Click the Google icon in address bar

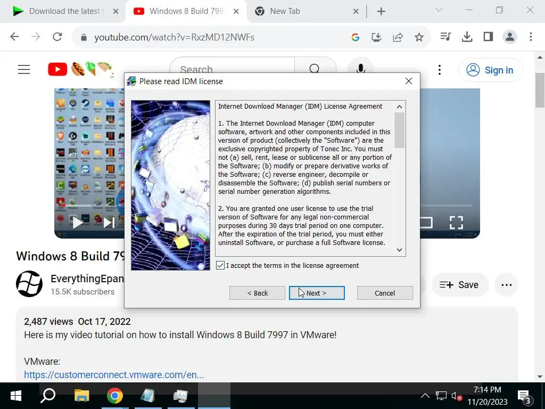(355, 37)
